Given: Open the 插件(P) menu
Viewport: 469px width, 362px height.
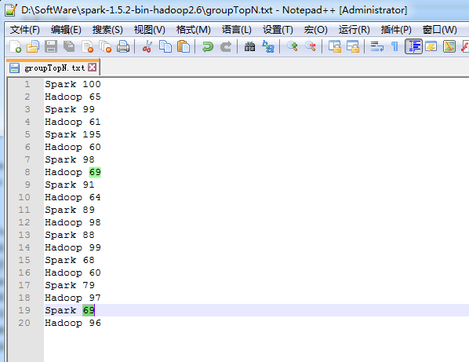Looking at the screenshot, I should click(x=396, y=30).
